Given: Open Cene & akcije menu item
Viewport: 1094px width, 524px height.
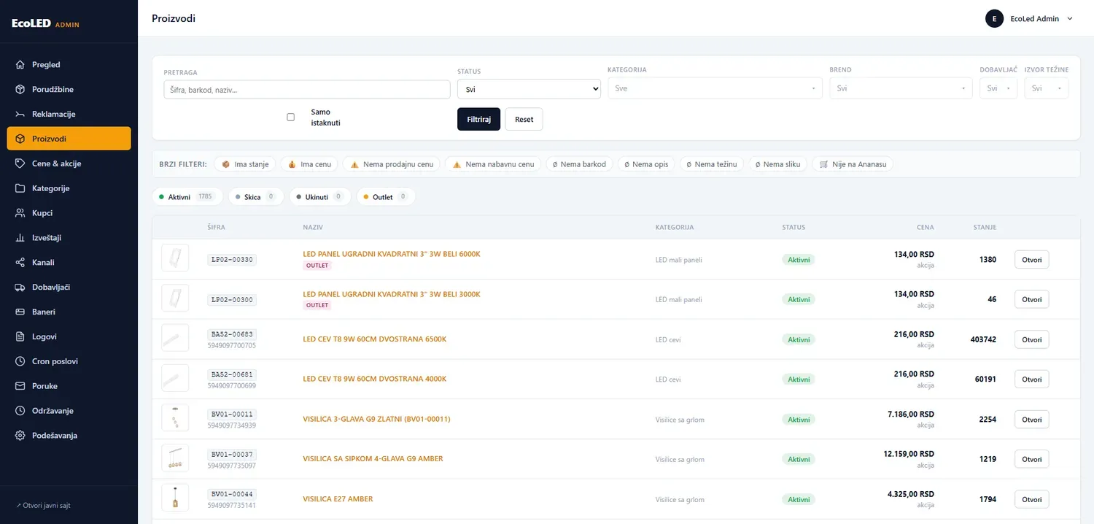Looking at the screenshot, I should point(69,163).
